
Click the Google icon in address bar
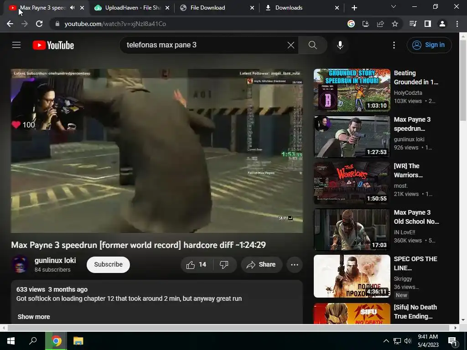pyautogui.click(x=351, y=24)
